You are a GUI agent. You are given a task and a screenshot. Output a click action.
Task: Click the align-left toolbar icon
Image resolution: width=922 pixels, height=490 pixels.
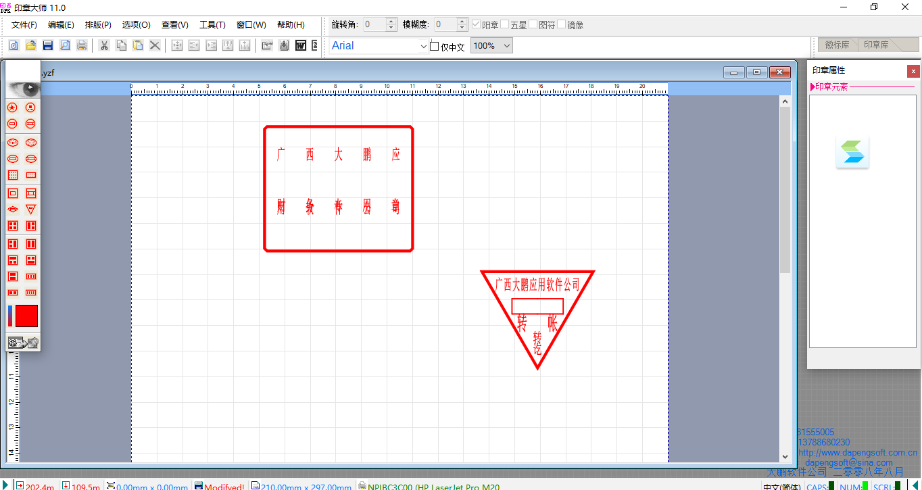coord(194,45)
